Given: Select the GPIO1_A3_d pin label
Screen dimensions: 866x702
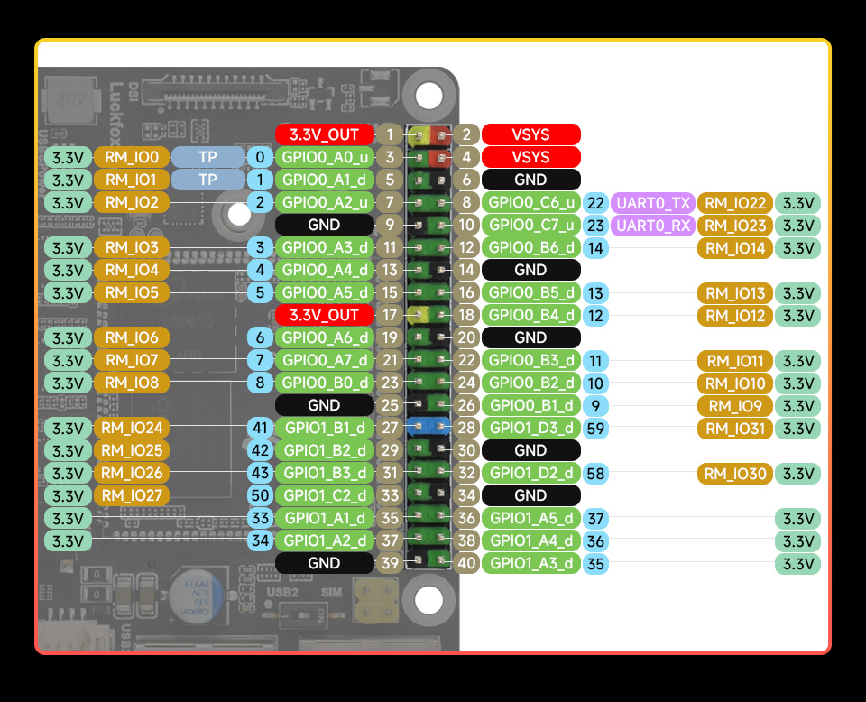Looking at the screenshot, I should coord(530,563).
